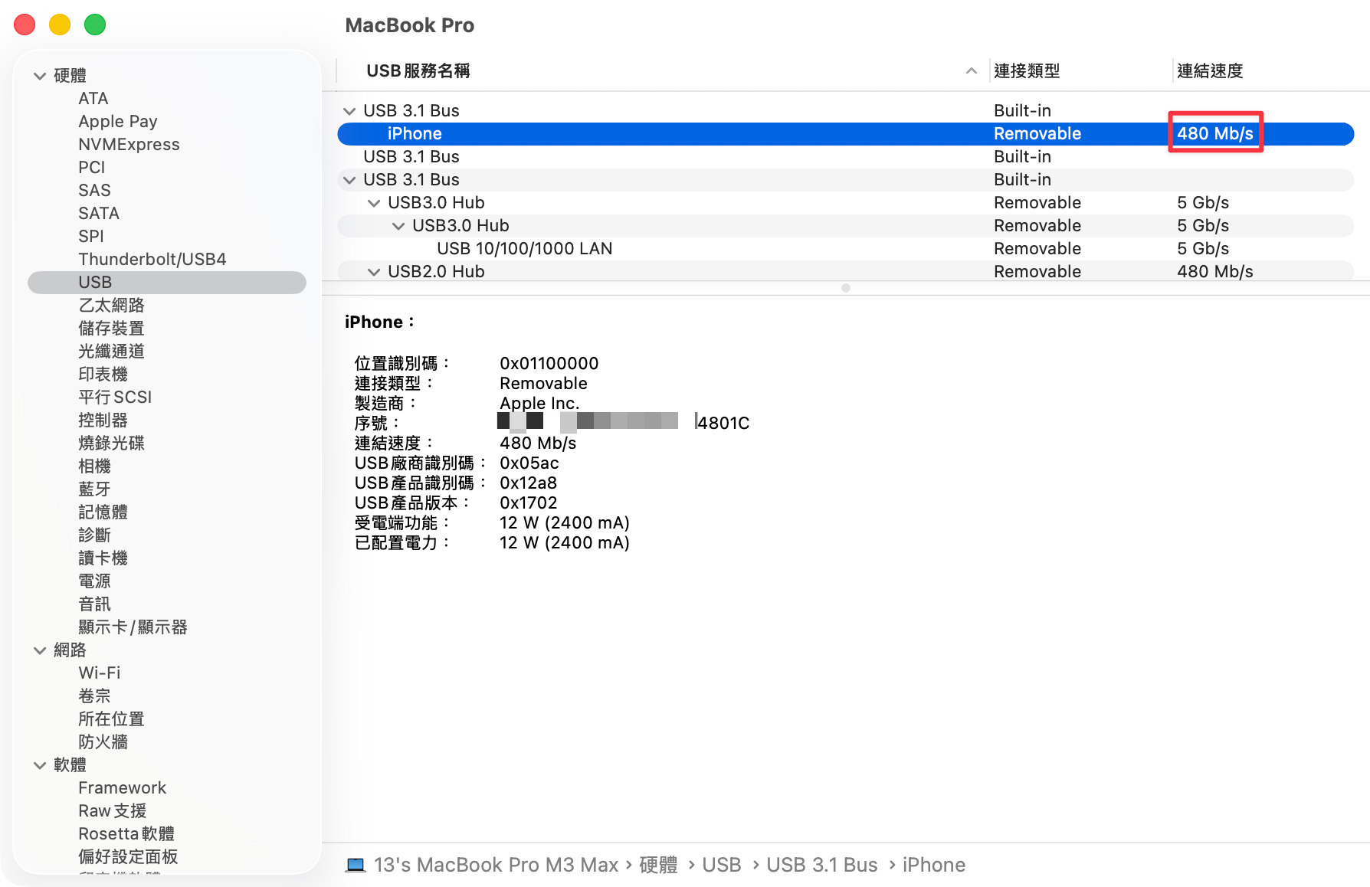Select 控制器 in sidebar
The height and width of the screenshot is (887, 1370).
click(103, 421)
